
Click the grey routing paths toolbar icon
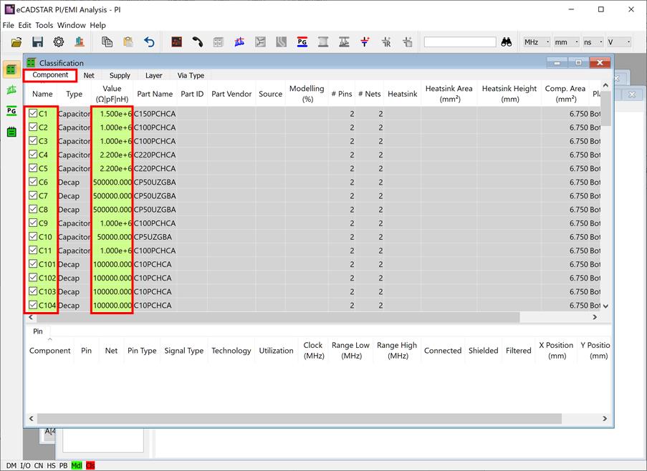[x=260, y=42]
